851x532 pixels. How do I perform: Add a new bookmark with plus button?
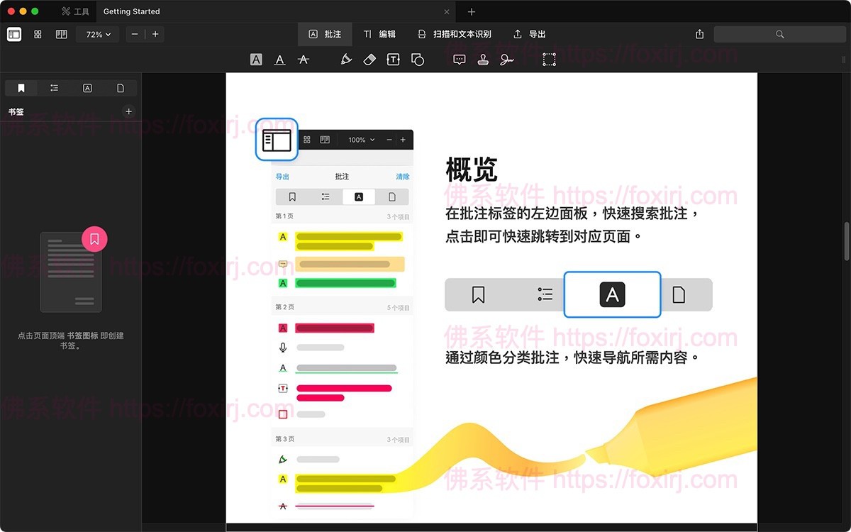coord(128,111)
